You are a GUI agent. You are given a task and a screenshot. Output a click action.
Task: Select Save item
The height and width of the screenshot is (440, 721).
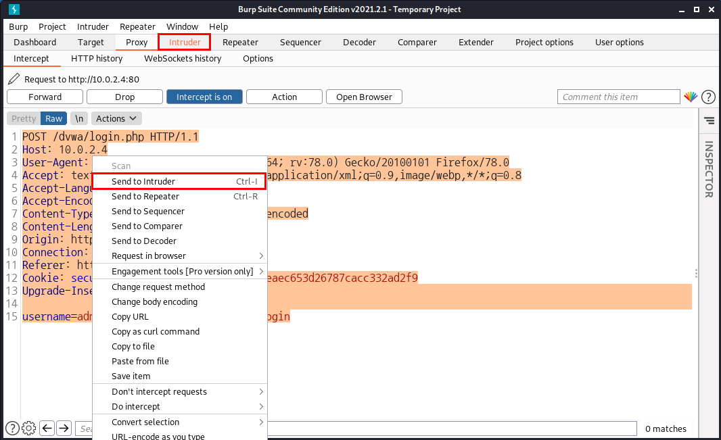(x=180, y=376)
